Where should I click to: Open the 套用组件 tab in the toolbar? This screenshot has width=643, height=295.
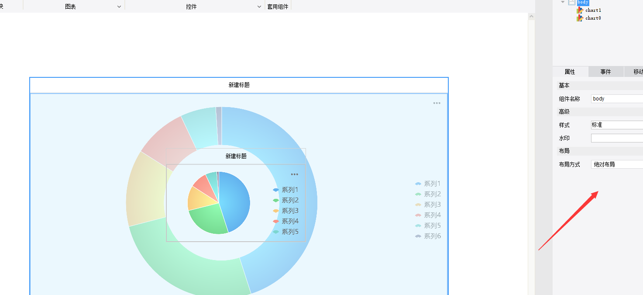(278, 7)
